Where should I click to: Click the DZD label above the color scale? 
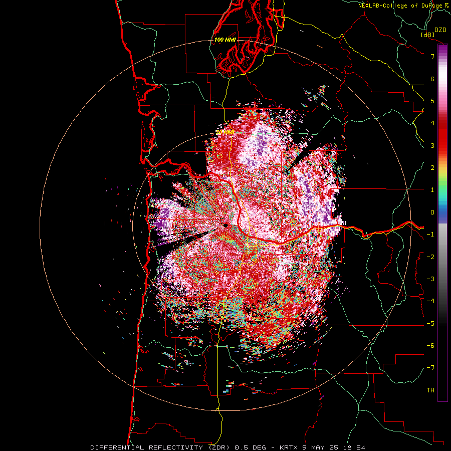(440, 30)
